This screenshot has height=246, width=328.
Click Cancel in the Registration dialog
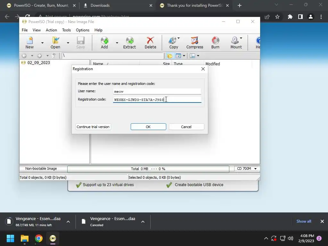(186, 127)
